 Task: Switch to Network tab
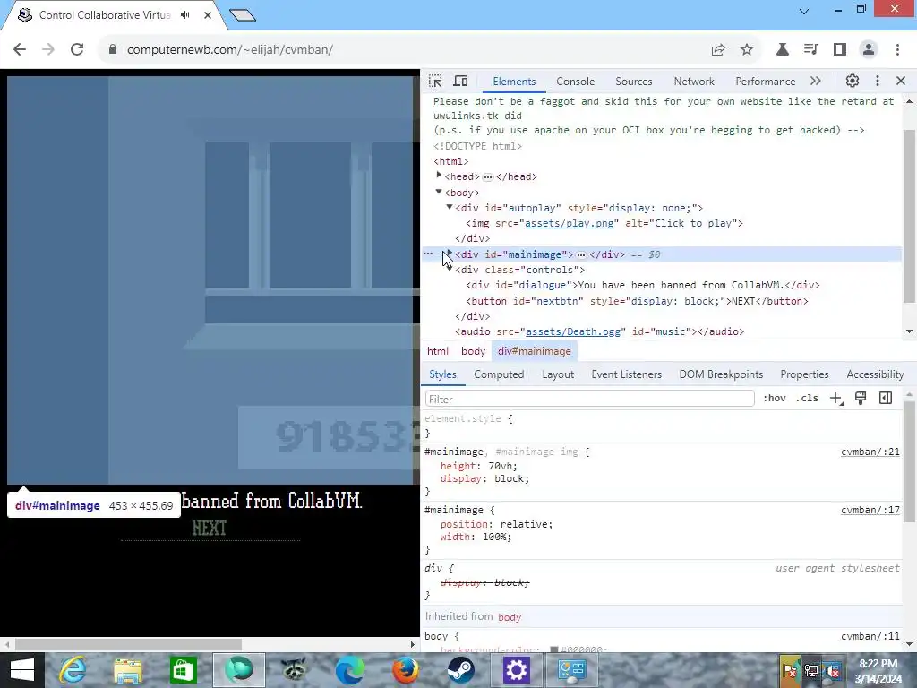[x=694, y=82]
